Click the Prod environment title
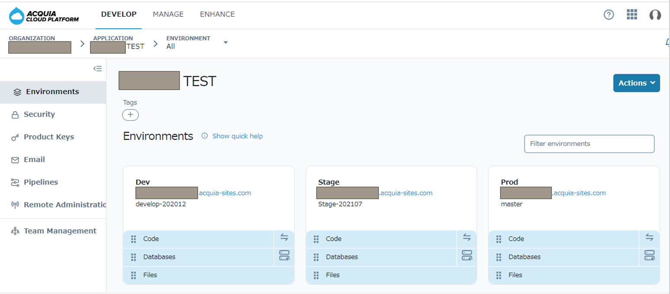The height and width of the screenshot is (294, 670). click(510, 182)
